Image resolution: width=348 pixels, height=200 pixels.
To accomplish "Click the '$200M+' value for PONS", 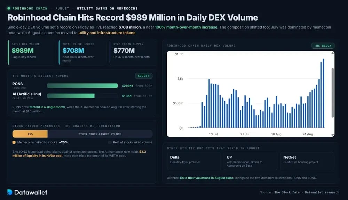I will (x=128, y=86).
